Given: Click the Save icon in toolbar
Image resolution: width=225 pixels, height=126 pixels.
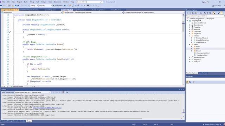Looking at the screenshot, I should [15, 6].
